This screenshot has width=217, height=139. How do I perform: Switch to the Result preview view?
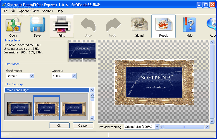pyautogui.click(x=163, y=26)
